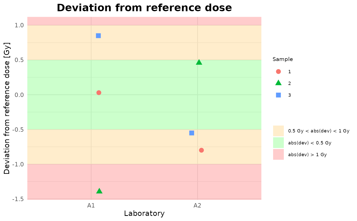357x221 pixels.
Task: Click the Sample 2 green triangle legend icon
Action: tap(278, 83)
